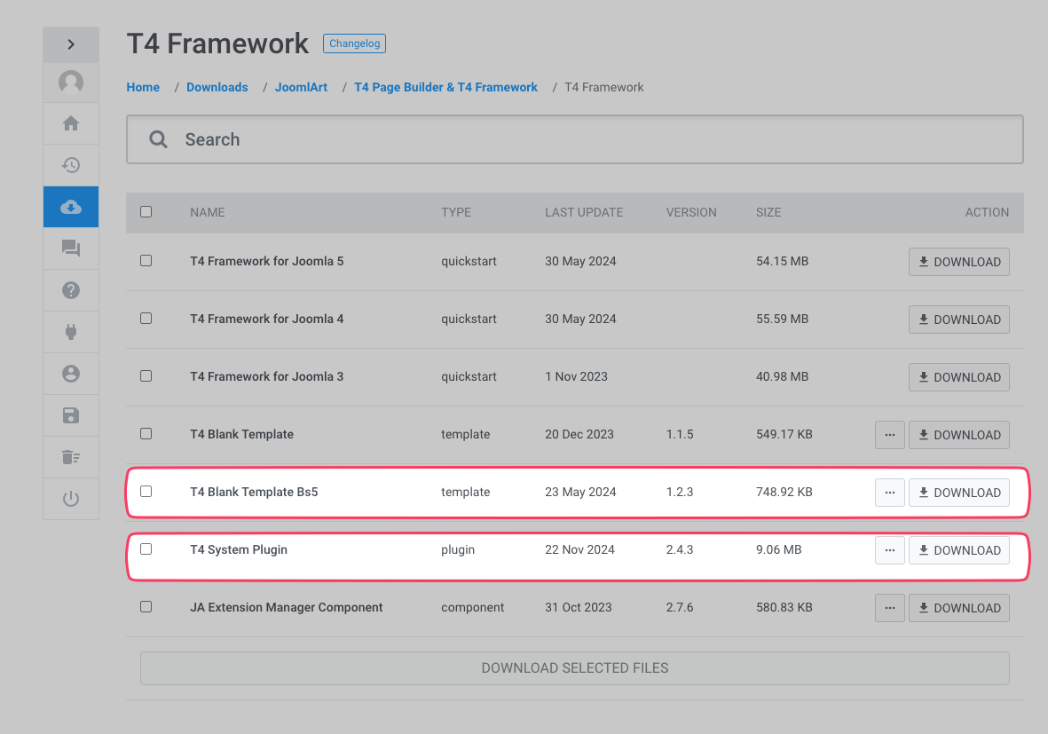Open the history clock icon in sidebar
1048x734 pixels.
[71, 165]
